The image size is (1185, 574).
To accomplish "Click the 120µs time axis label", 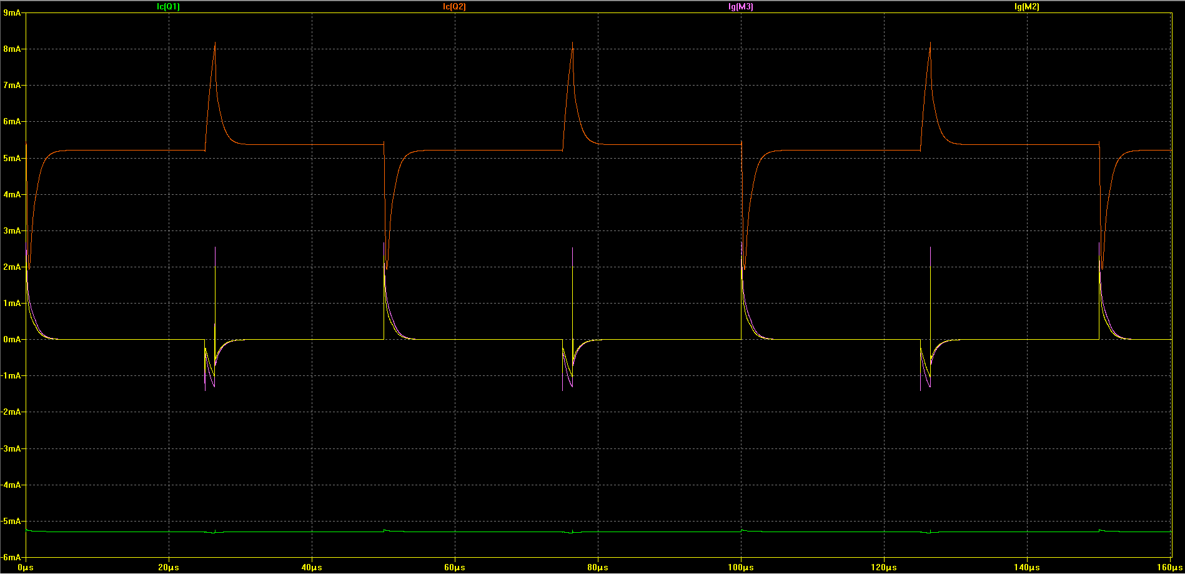I will (884, 568).
